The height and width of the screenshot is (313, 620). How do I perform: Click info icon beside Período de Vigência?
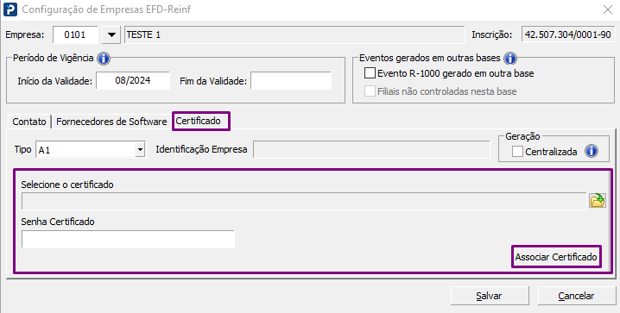coord(104,59)
